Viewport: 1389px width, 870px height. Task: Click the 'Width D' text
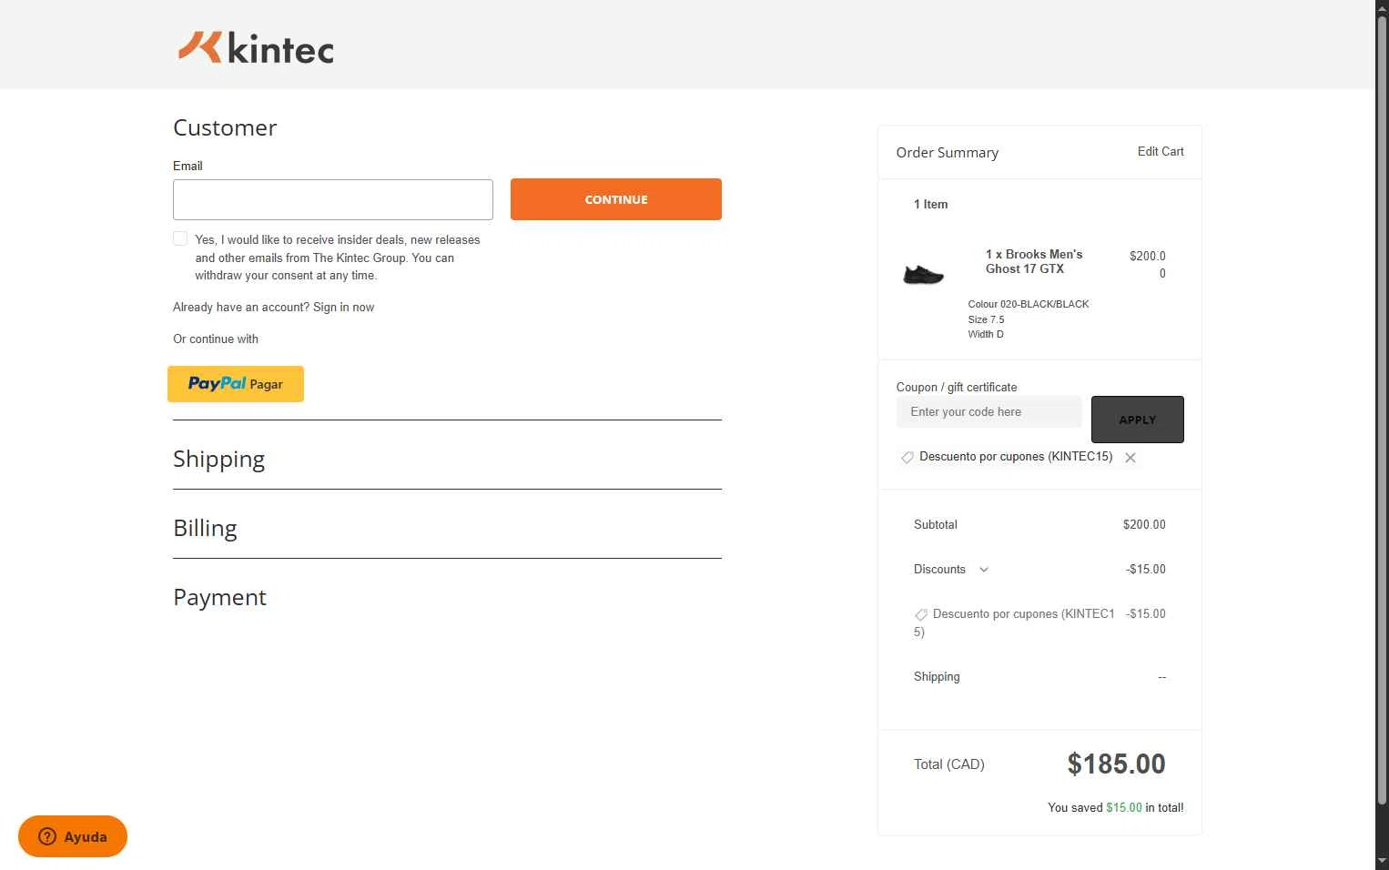coord(986,334)
